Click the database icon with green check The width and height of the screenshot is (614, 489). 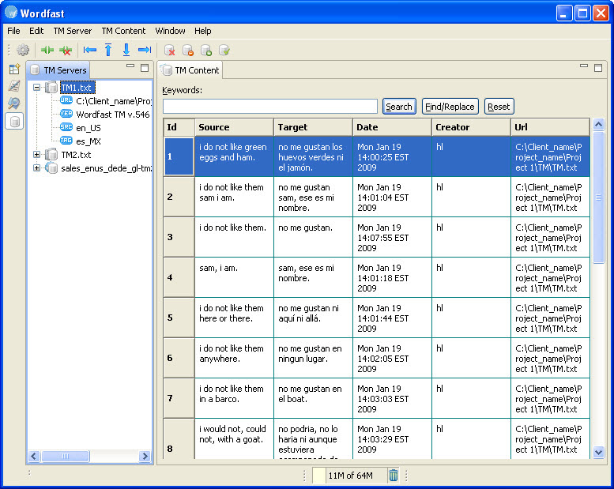click(x=224, y=50)
